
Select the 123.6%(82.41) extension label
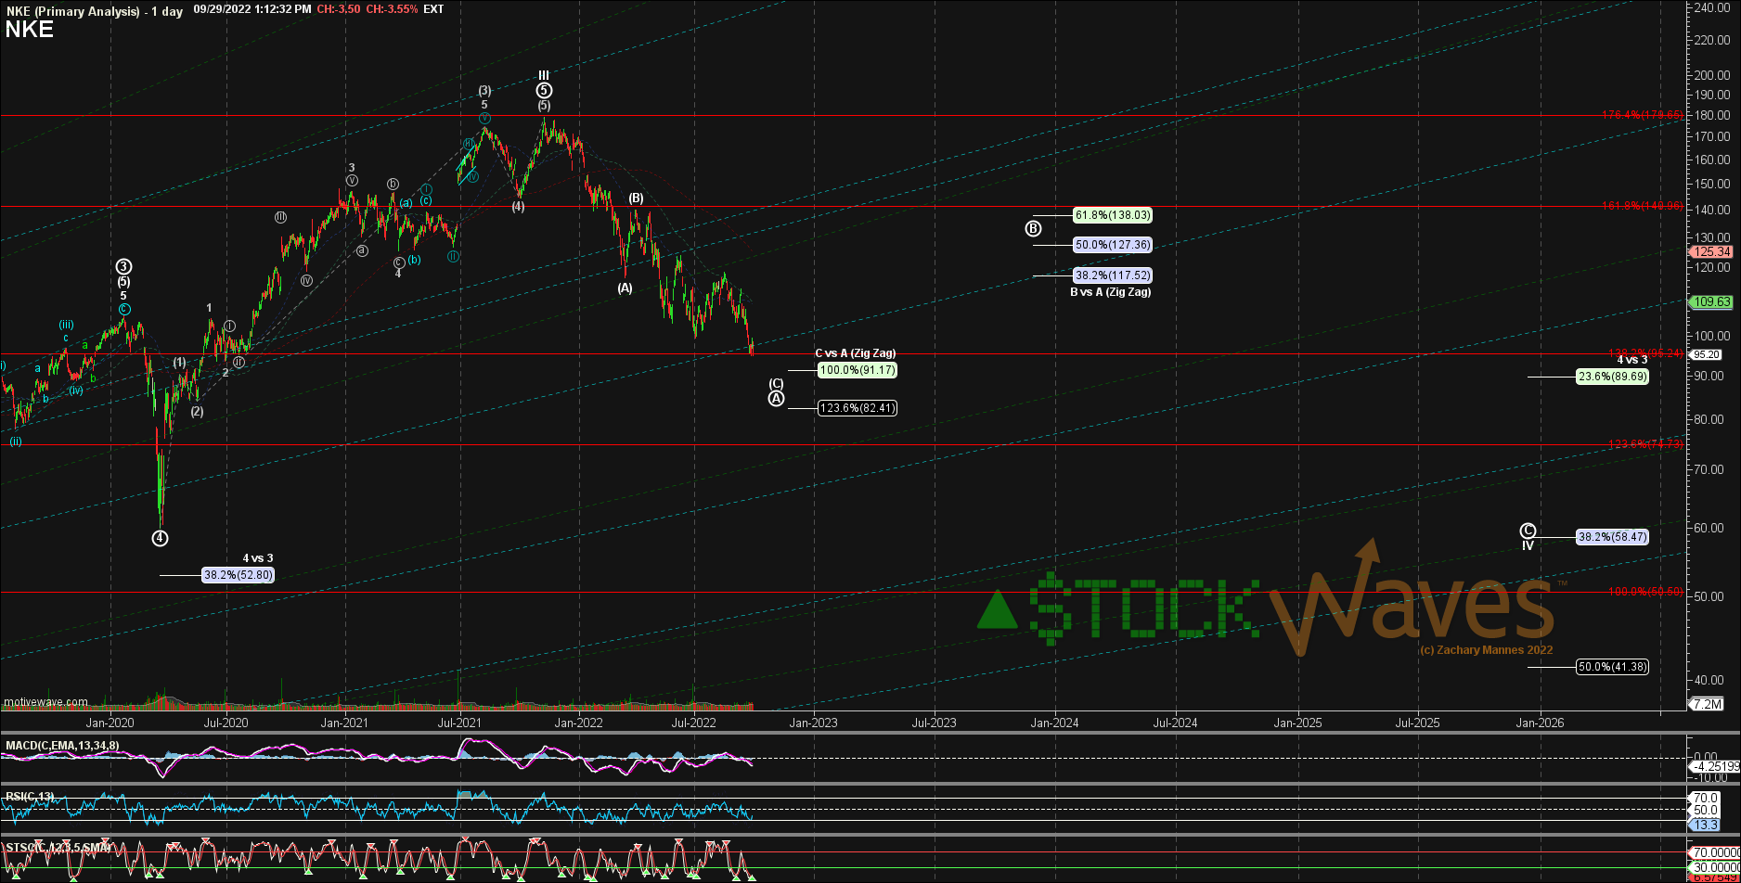click(x=857, y=408)
